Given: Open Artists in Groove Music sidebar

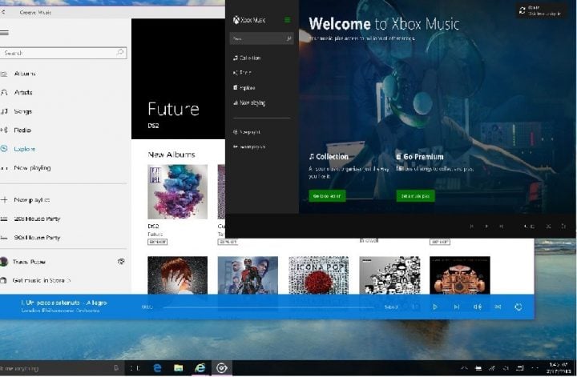Looking at the screenshot, I should (22, 92).
